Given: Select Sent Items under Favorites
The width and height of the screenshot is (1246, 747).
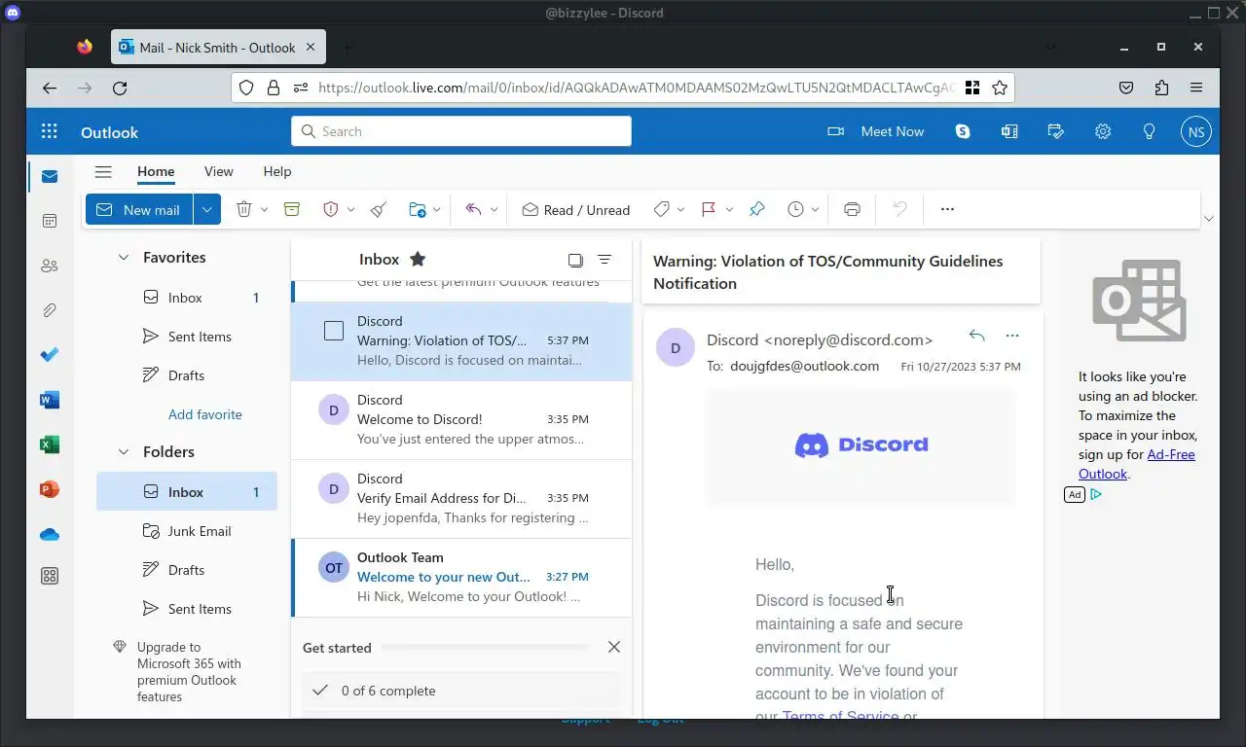Looking at the screenshot, I should coord(187,337).
